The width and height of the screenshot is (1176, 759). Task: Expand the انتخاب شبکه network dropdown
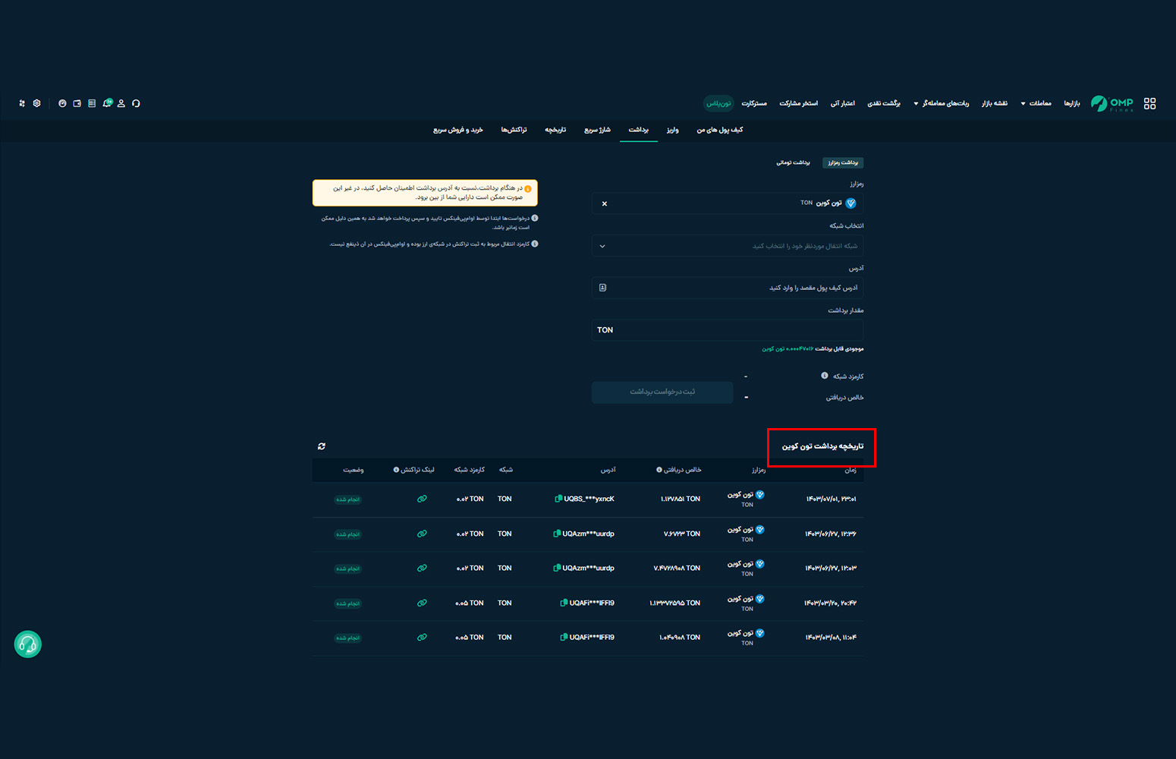pos(728,246)
